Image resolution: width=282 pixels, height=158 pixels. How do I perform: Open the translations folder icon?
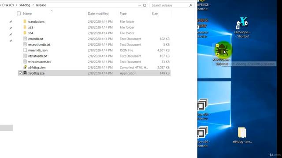point(25,22)
